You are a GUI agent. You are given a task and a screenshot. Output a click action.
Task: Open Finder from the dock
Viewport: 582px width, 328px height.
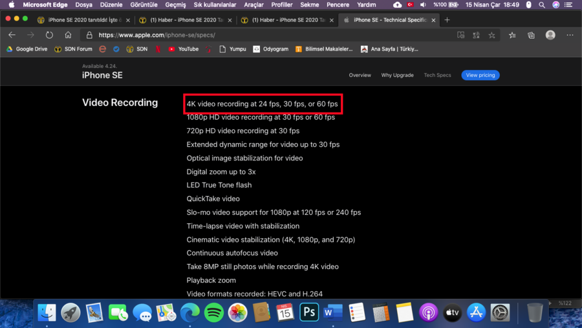(47, 312)
